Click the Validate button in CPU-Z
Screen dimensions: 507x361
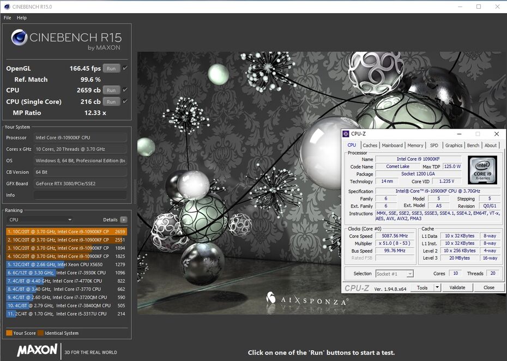(x=457, y=287)
